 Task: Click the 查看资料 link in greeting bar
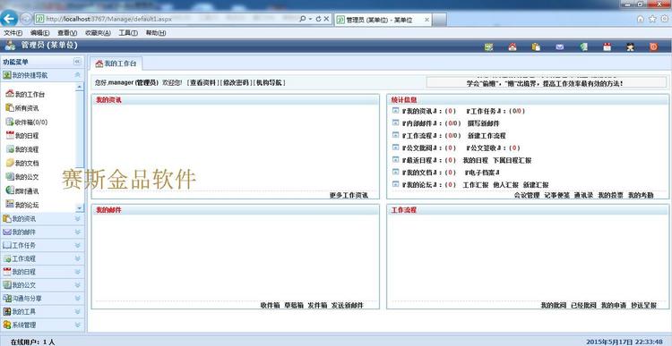point(203,82)
